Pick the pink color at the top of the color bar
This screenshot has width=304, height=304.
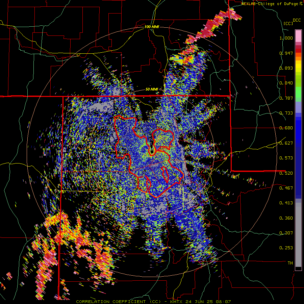(x=298, y=36)
